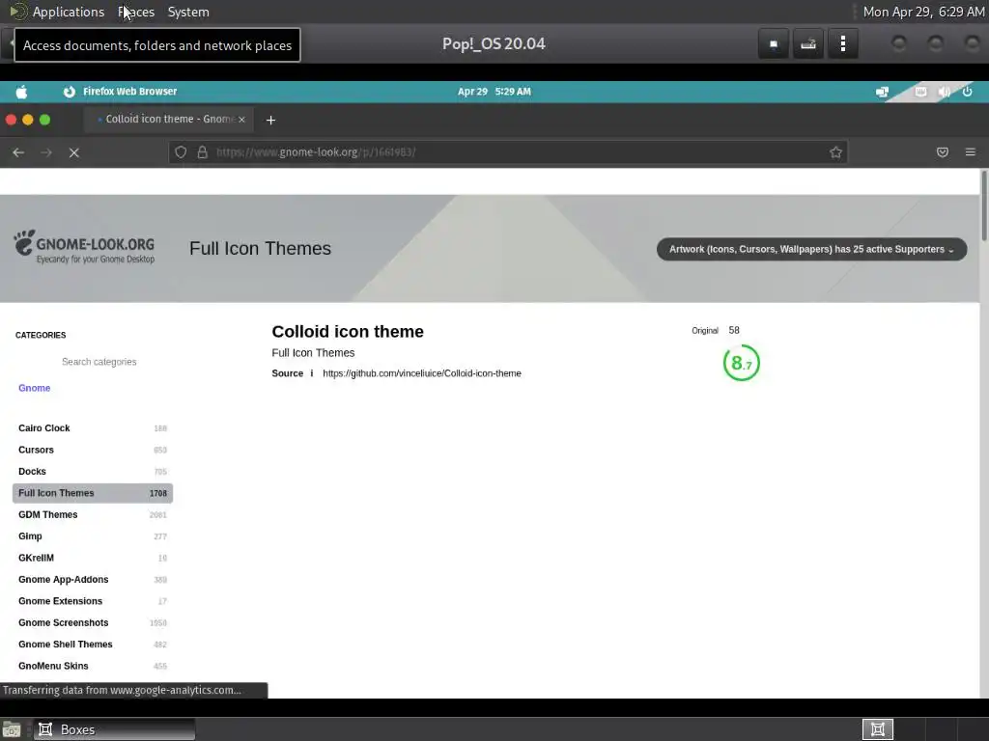The height and width of the screenshot is (741, 989).
Task: Open Firefox hamburger menu
Action: pos(970,152)
